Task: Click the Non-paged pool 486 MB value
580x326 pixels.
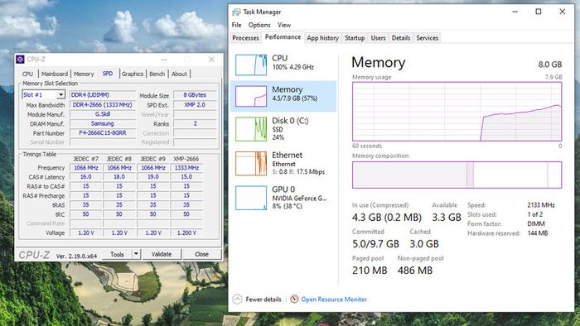Action: [415, 271]
